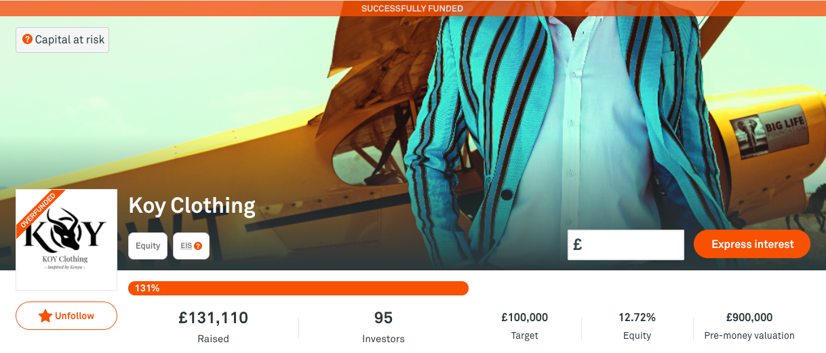The height and width of the screenshot is (353, 826).
Task: Open the Koy Clothing title link
Action: pyautogui.click(x=192, y=205)
